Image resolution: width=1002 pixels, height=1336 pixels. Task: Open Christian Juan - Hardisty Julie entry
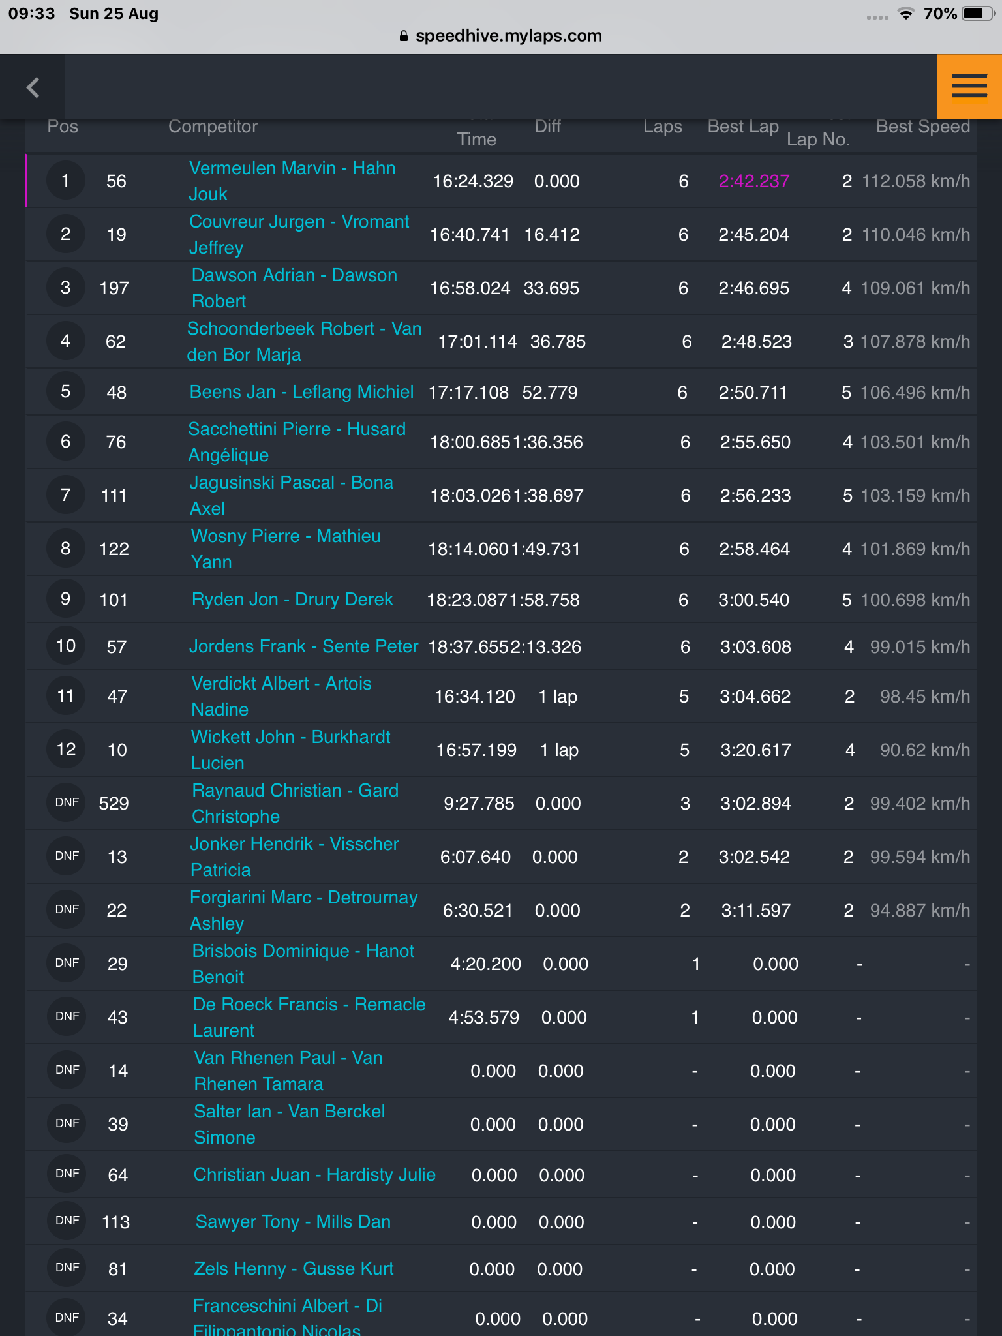tap(314, 1175)
